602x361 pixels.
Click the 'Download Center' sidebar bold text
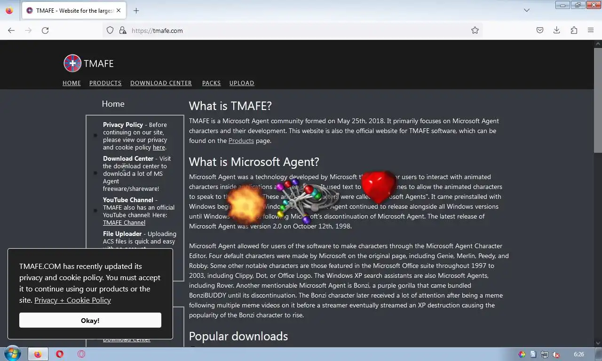pos(128,158)
